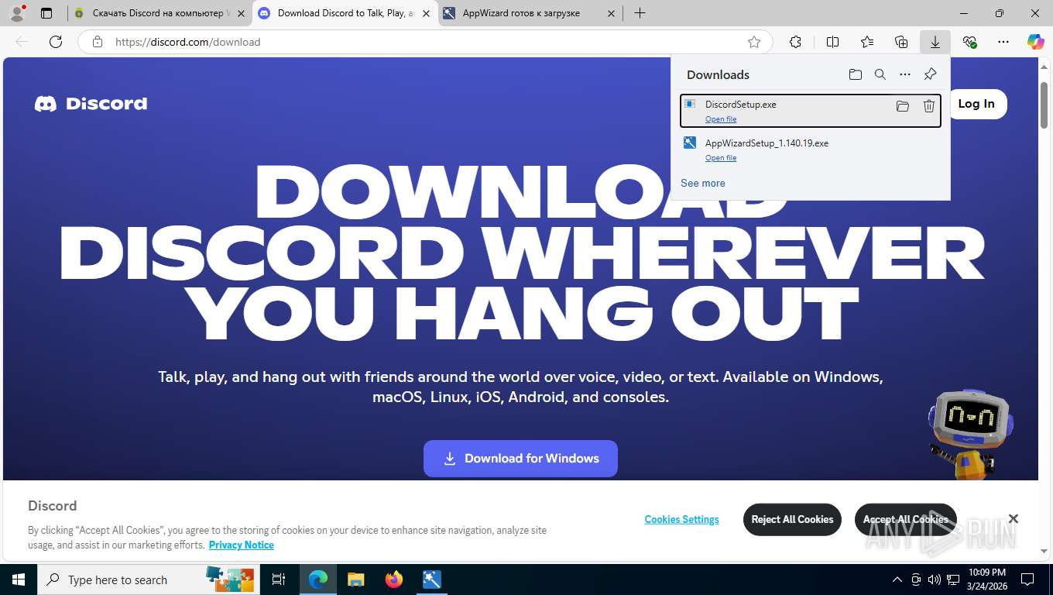Open the Privacy Notice link
The height and width of the screenshot is (595, 1053).
pyautogui.click(x=242, y=545)
